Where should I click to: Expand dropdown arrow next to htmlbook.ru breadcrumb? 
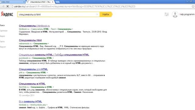click(73, 29)
